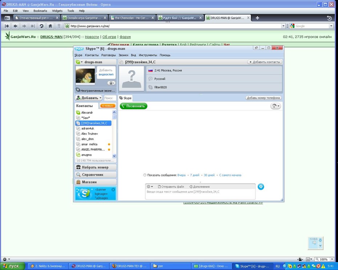Screen dimensions: 338x270
Task: Click 'Отправить файл' in Skype chat
Action: (171, 187)
